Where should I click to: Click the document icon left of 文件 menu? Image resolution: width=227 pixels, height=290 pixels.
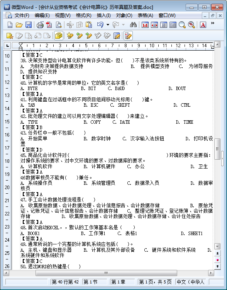click(x=8, y=15)
